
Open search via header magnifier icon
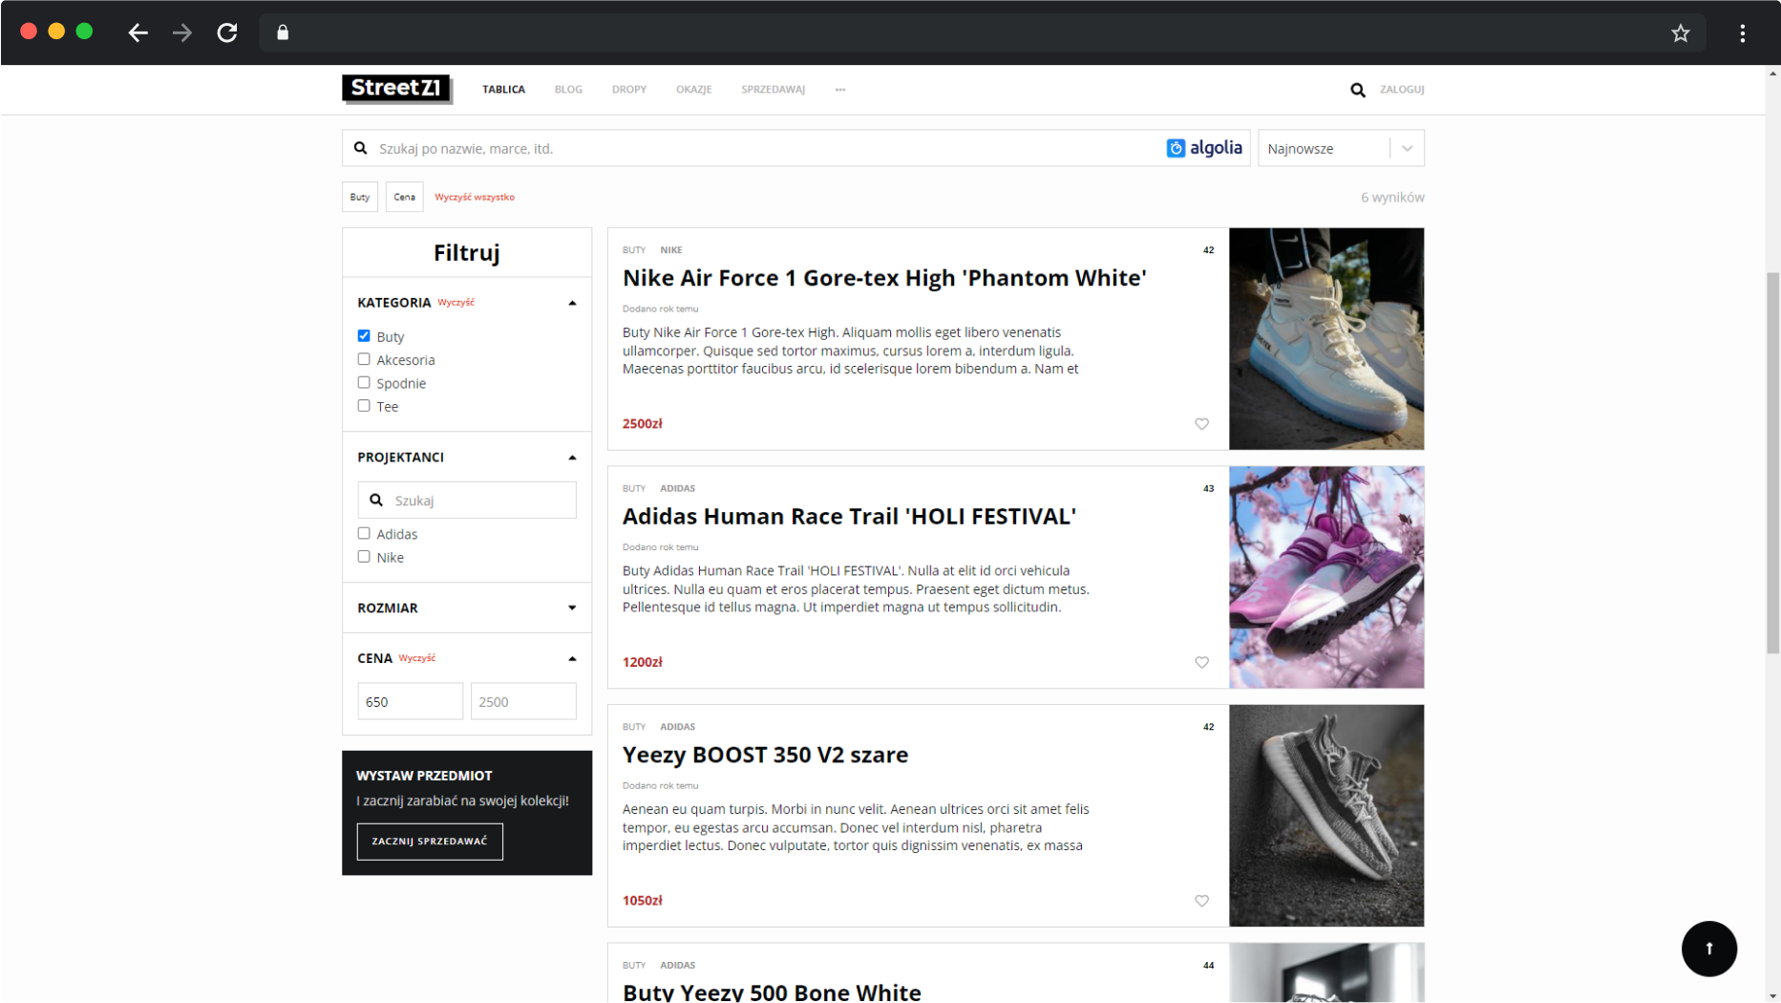click(1357, 90)
